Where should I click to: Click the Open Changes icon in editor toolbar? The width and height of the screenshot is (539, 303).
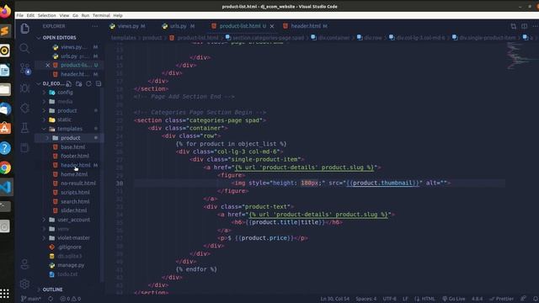(x=513, y=26)
